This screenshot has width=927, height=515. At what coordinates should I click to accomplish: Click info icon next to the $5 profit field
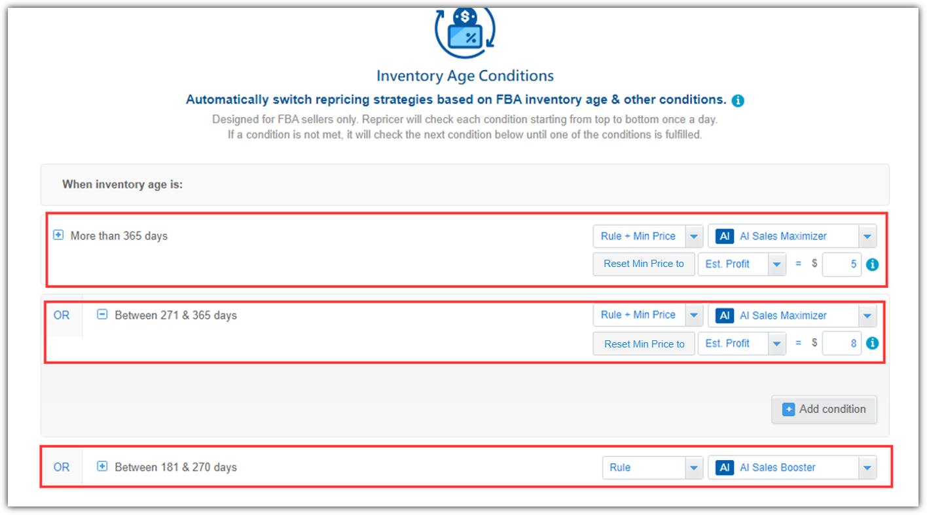point(872,264)
